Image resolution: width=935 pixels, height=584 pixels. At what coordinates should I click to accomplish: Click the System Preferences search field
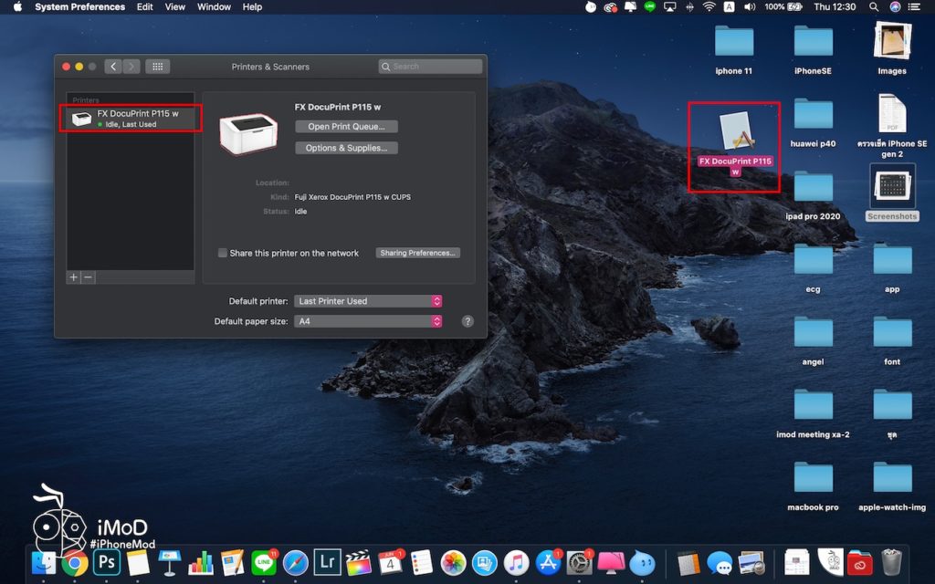click(430, 67)
